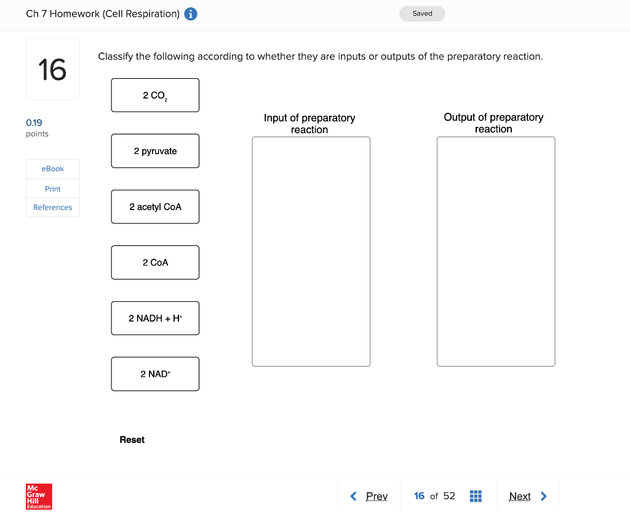Go to the previous question via Prev
Screen dimensions: 630x515
tap(377, 496)
